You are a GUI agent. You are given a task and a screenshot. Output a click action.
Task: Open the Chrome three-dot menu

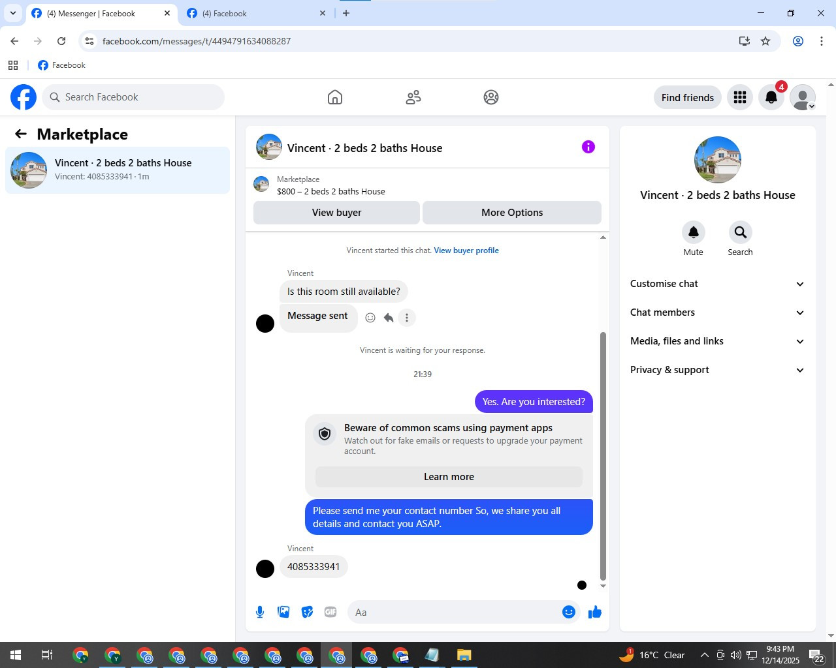[822, 41]
